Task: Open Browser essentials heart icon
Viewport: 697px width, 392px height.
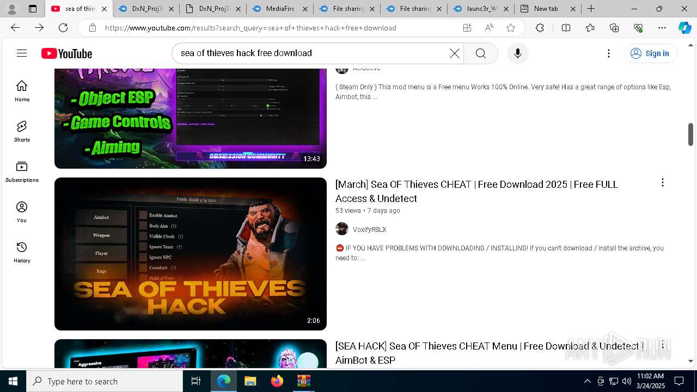Action: tap(638, 28)
